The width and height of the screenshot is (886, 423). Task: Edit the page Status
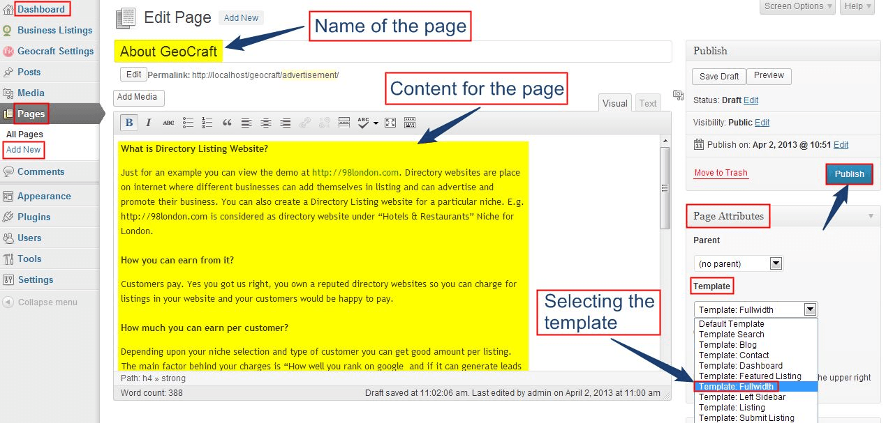pos(751,100)
